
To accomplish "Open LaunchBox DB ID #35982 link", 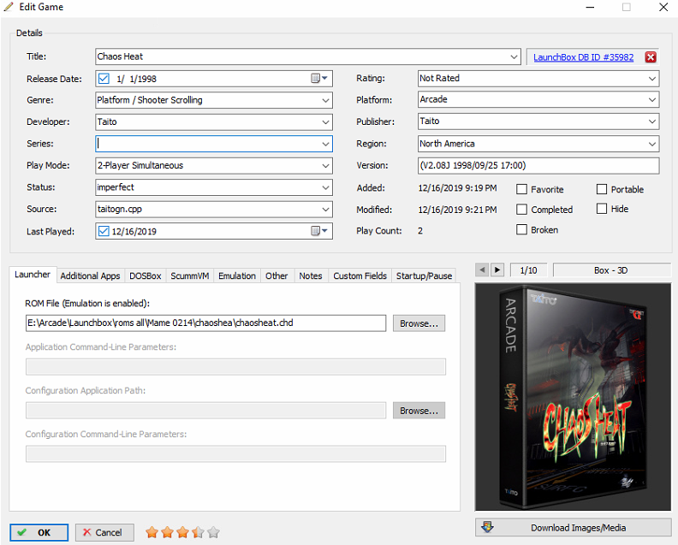I will (x=583, y=57).
